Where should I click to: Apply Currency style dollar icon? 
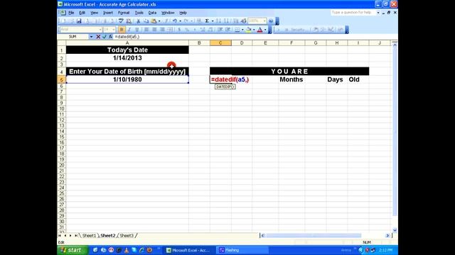179,30
